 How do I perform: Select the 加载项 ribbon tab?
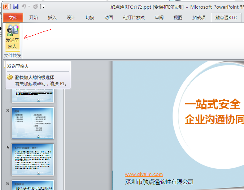pyautogui.click(x=199, y=17)
